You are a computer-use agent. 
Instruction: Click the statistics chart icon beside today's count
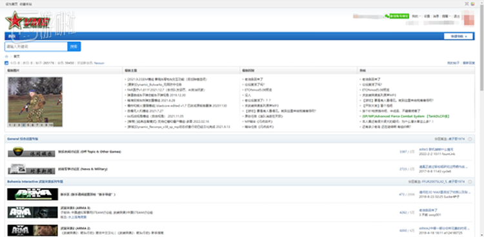(x=6, y=63)
